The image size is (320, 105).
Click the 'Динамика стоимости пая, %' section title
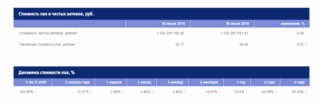(x=47, y=73)
